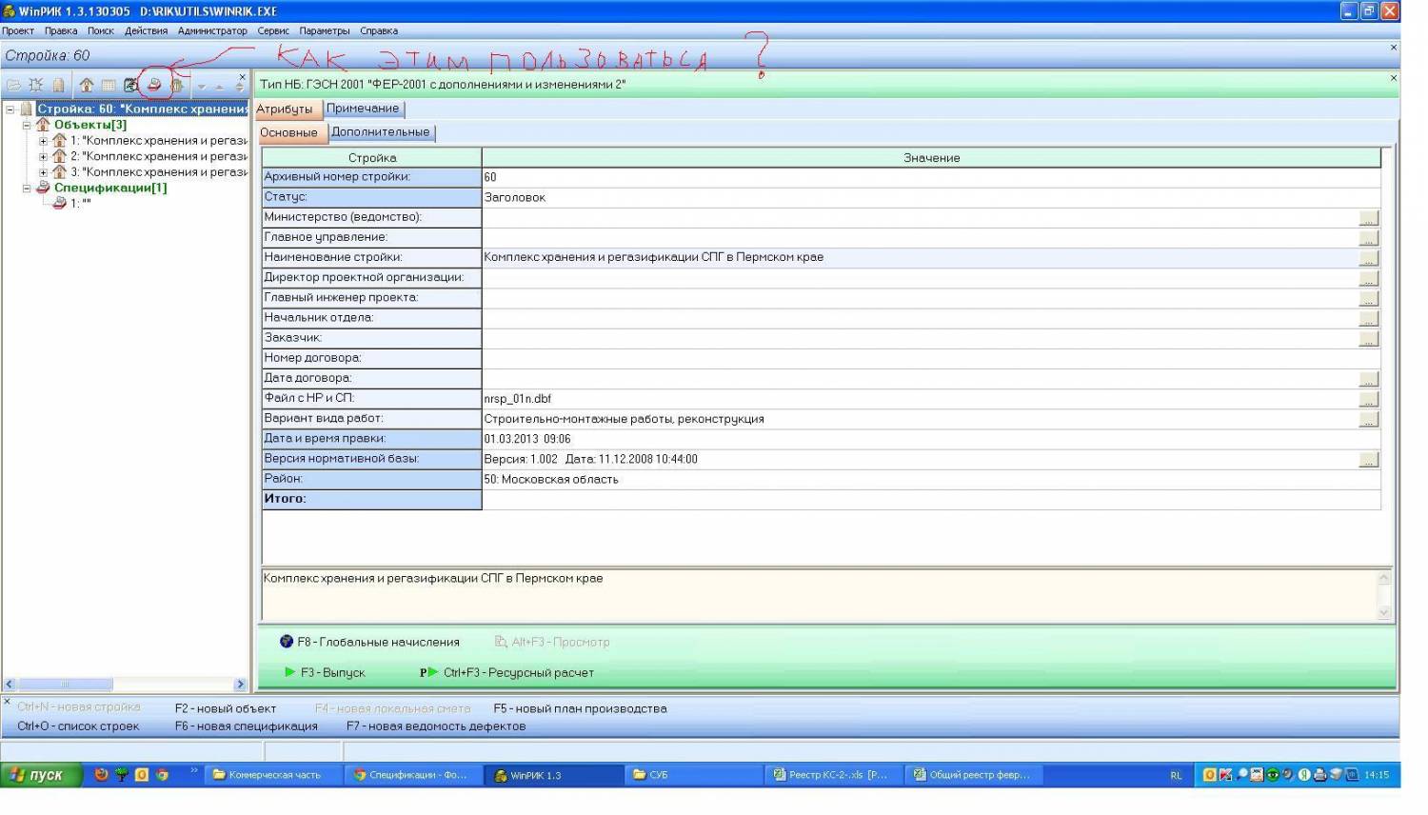Open the Параметры menu

tap(325, 30)
